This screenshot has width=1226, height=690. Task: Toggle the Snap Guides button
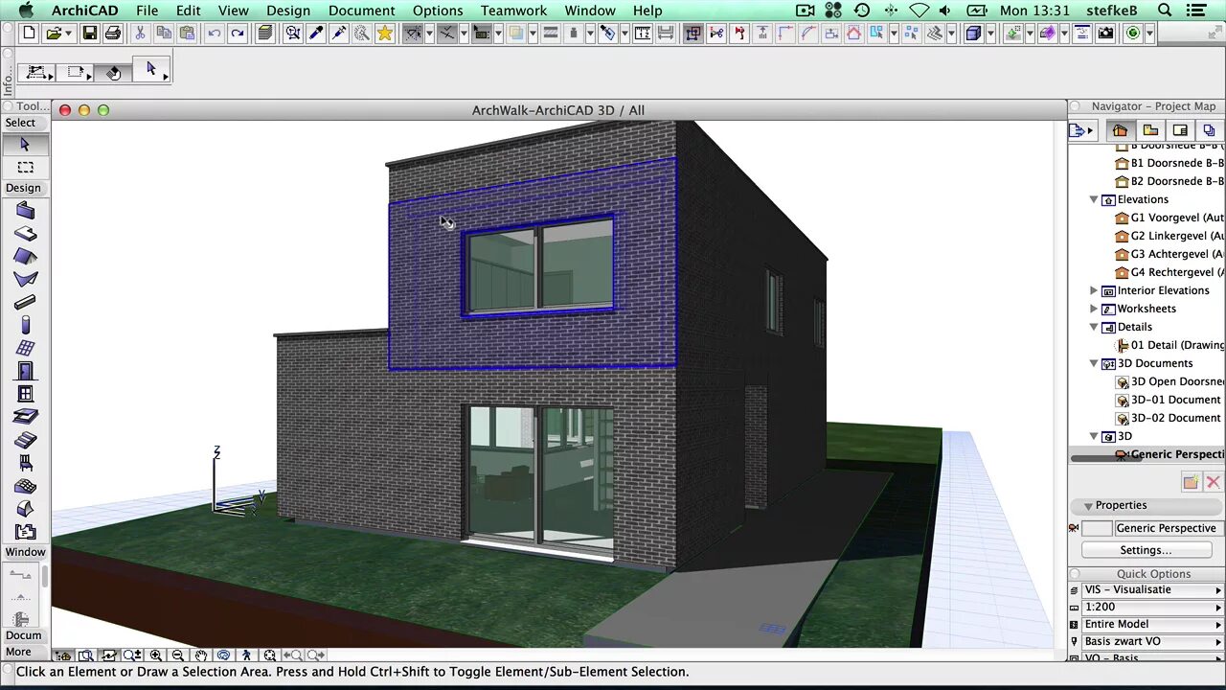click(x=446, y=34)
